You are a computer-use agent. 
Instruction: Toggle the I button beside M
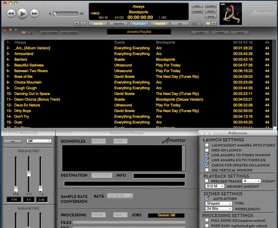tap(83, 24)
